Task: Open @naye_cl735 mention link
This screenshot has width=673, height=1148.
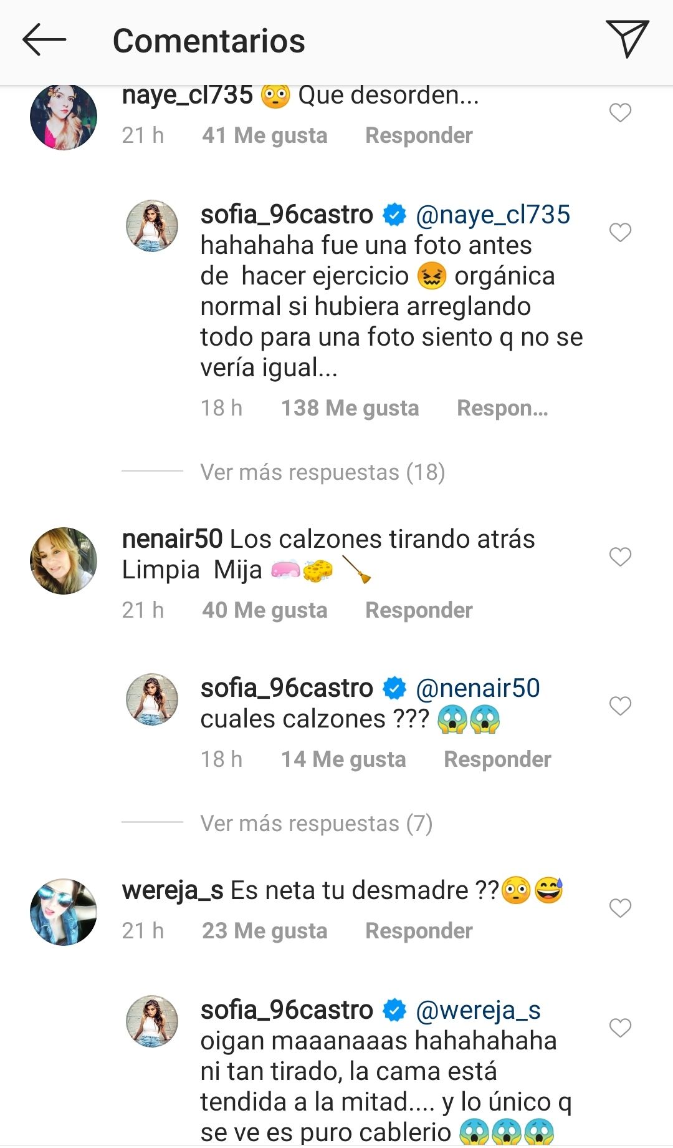Action: click(492, 215)
